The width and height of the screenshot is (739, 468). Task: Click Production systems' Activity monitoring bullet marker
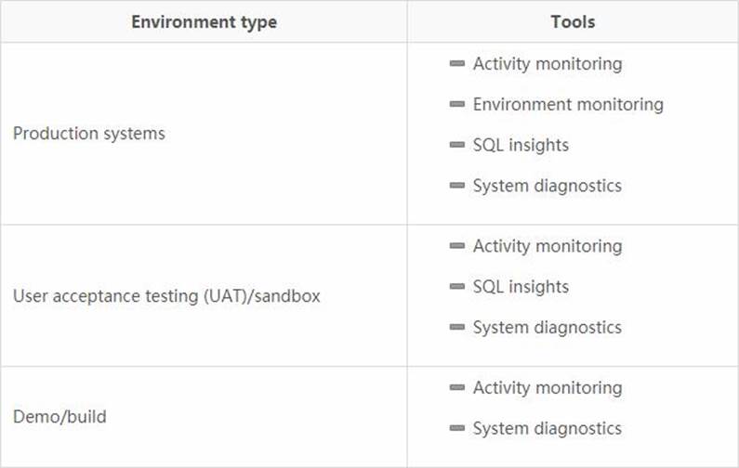[456, 63]
